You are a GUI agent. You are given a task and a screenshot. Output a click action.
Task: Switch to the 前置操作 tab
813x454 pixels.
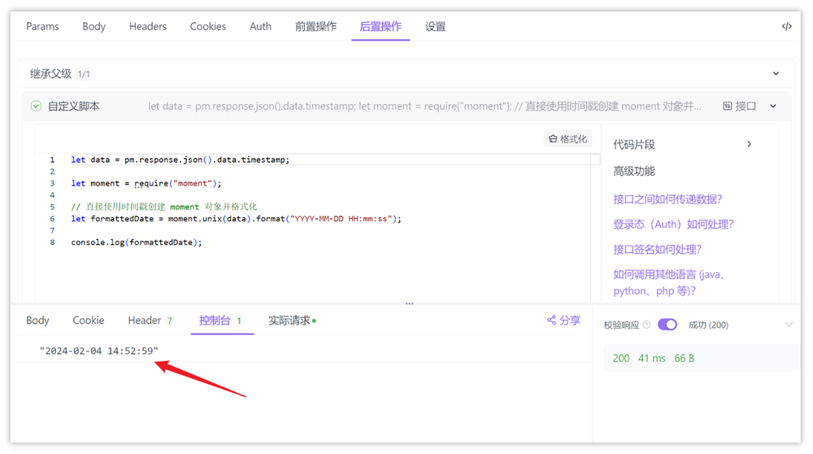click(x=315, y=27)
